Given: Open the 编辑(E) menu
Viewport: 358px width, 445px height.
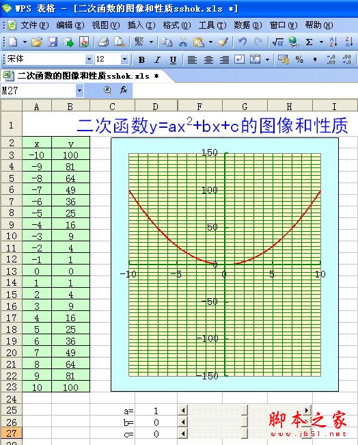Looking at the screenshot, I should pyautogui.click(x=70, y=25).
